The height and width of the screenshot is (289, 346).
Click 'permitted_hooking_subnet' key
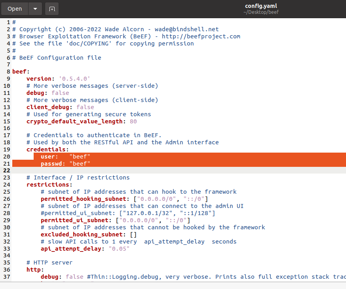(x=84, y=199)
